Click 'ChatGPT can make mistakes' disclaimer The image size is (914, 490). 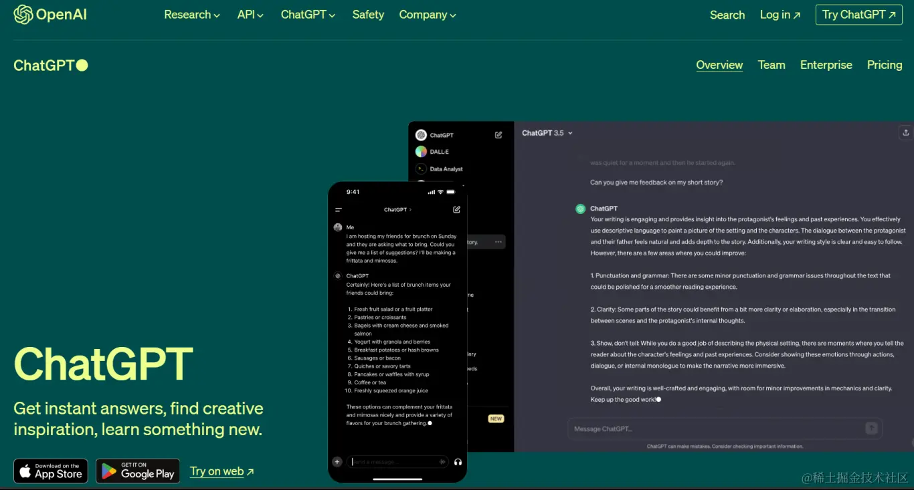[x=725, y=446]
